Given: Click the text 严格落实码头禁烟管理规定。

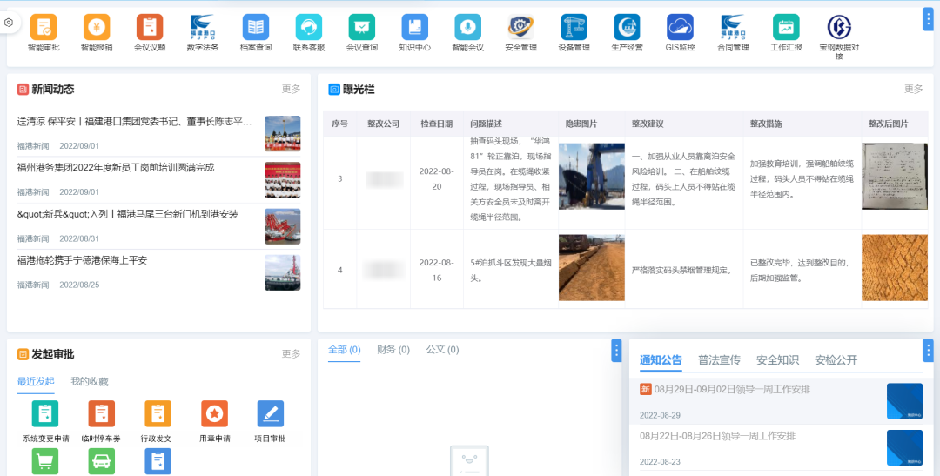Looking at the screenshot, I should (x=682, y=271).
